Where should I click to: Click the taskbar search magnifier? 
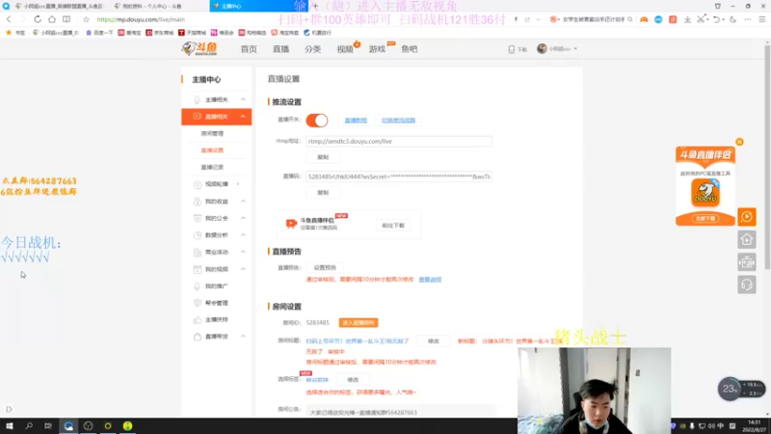[29, 426]
